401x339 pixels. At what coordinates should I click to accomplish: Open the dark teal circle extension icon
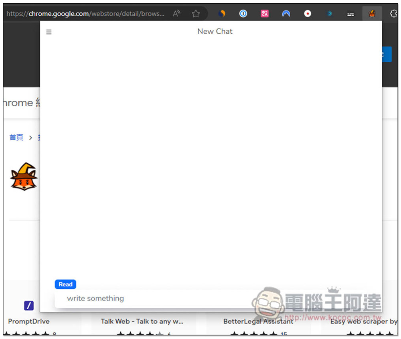pos(329,13)
